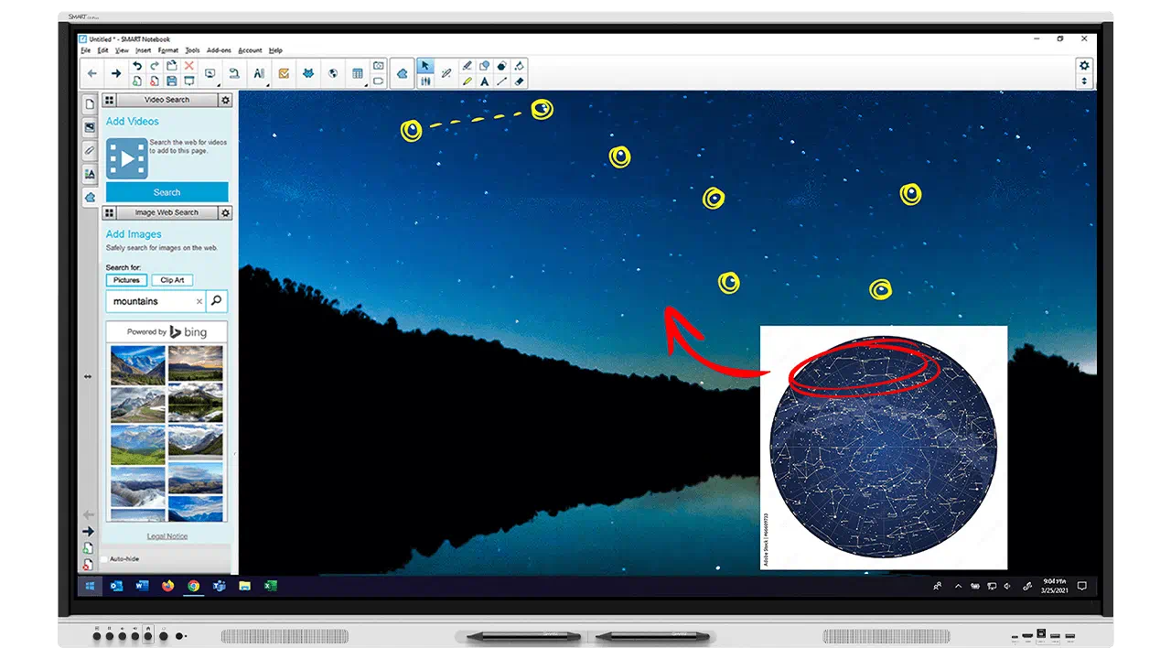Viewport: 1171px width, 659px height.
Task: Click the blue monster game icon in toolbar
Action: pos(308,73)
